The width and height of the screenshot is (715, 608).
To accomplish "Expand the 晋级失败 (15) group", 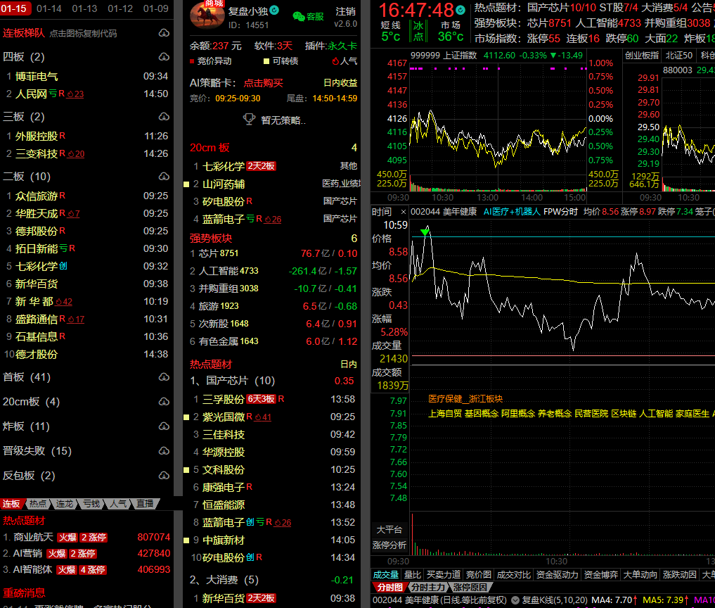I will pos(37,451).
